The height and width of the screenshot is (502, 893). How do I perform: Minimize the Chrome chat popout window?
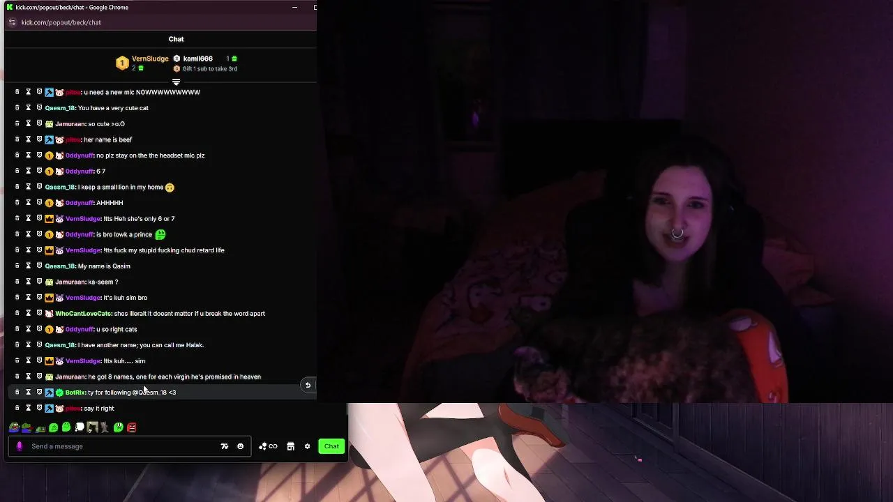(294, 7)
